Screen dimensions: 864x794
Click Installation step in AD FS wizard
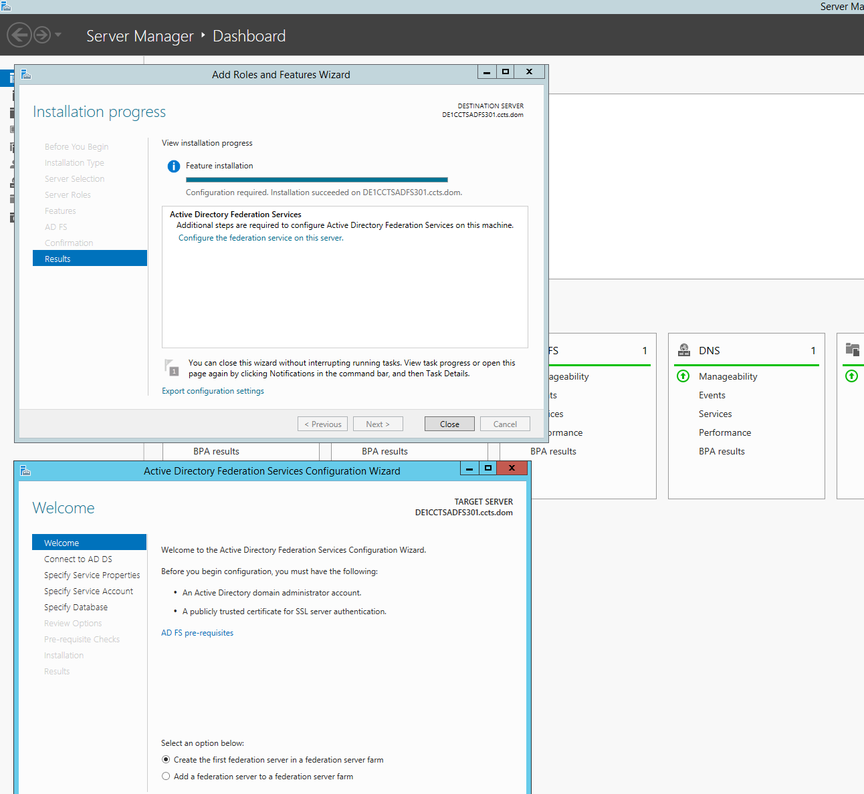(x=64, y=656)
